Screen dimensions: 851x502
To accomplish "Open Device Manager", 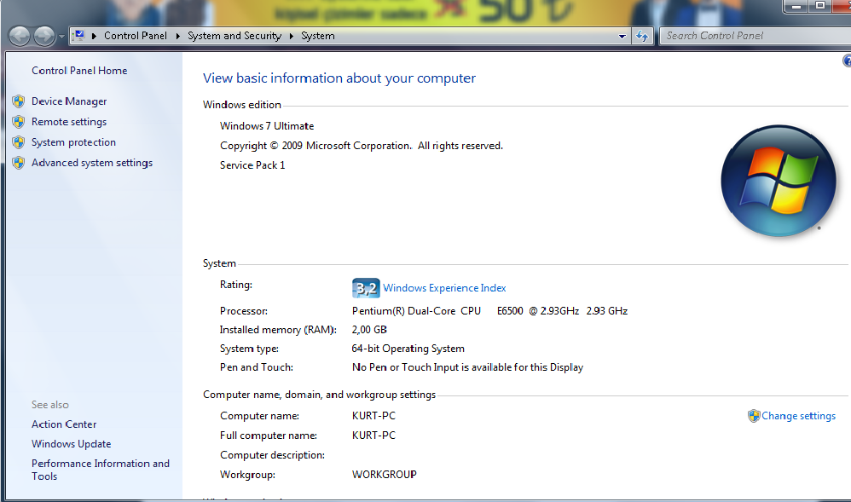I will [69, 101].
